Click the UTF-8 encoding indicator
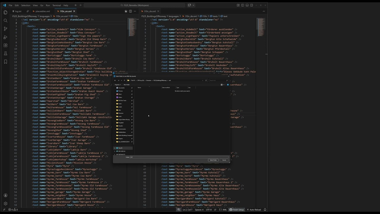 coord(209,210)
